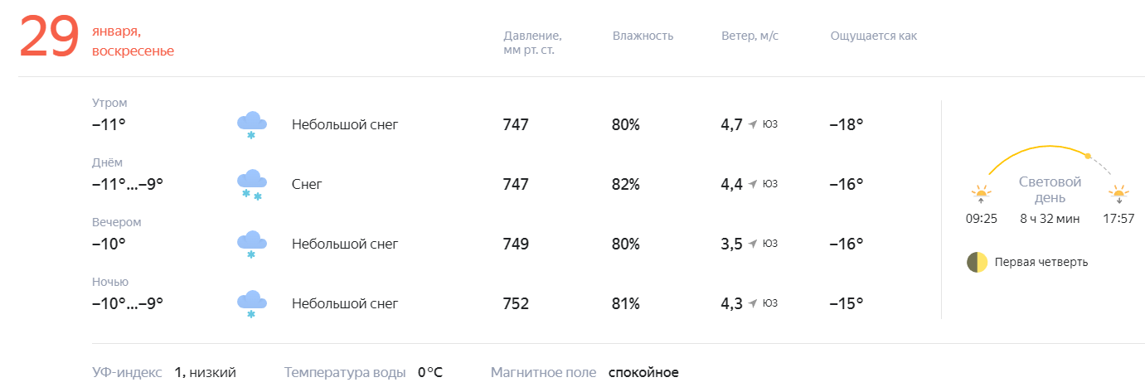Select the large date number 29
This screenshot has height=392, width=1145.
tap(49, 38)
